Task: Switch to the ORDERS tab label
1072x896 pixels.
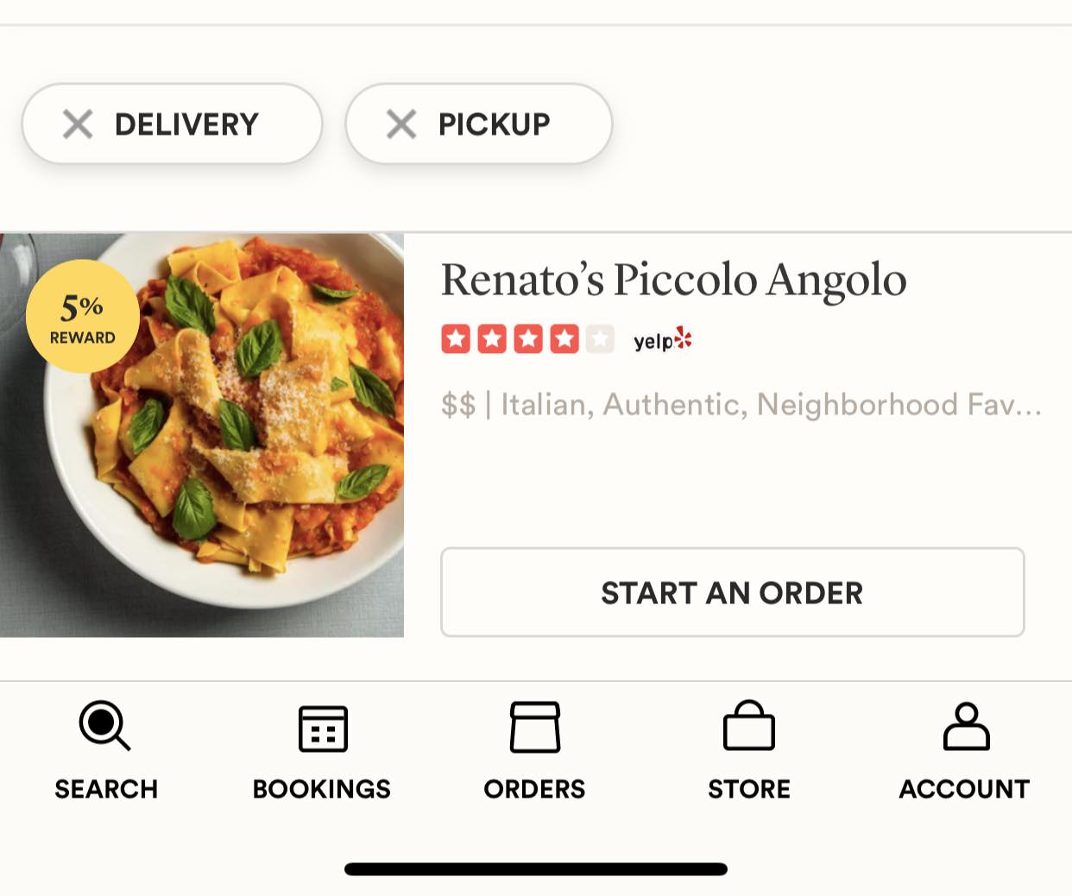Action: (x=534, y=789)
